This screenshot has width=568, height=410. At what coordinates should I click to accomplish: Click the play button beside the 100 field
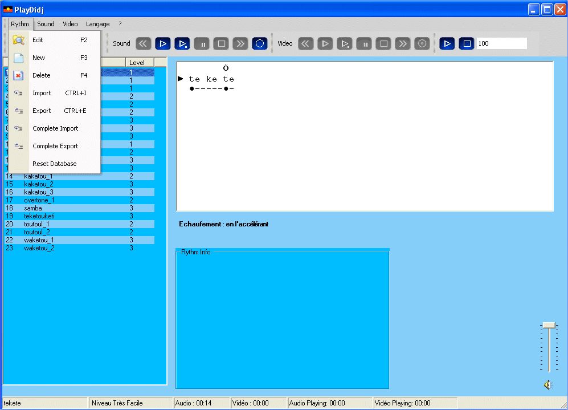(x=447, y=44)
